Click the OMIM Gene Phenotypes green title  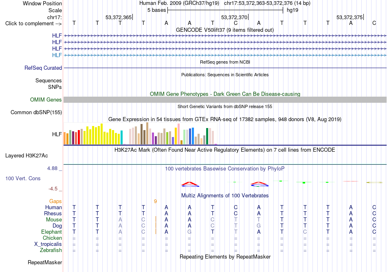click(225, 94)
